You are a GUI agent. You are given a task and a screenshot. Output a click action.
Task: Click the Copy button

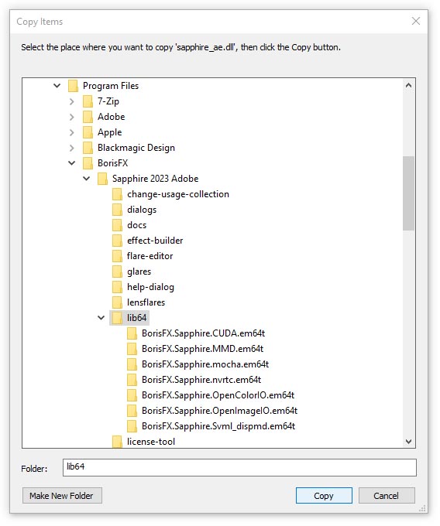pos(324,496)
